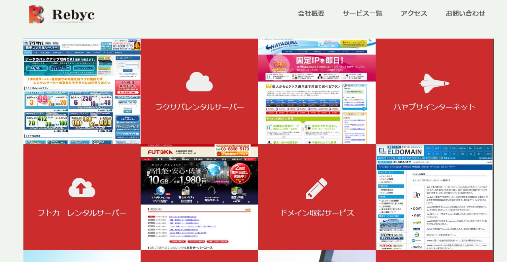This screenshot has height=262, width=507.
Task: Click the ラクサバ website screenshot thumbnail
Action: tap(82, 91)
